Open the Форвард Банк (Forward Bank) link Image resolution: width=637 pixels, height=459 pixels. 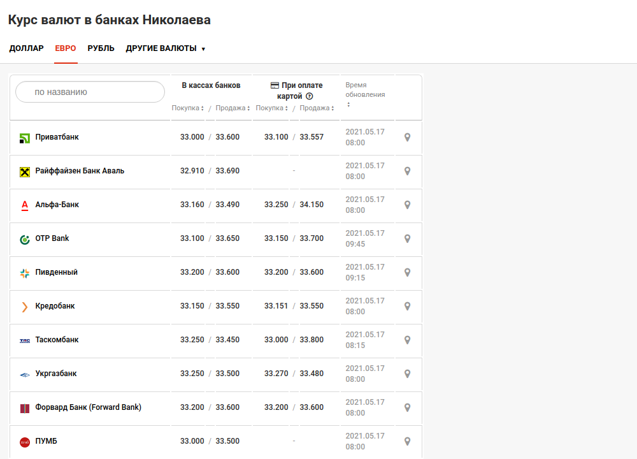[x=88, y=407]
